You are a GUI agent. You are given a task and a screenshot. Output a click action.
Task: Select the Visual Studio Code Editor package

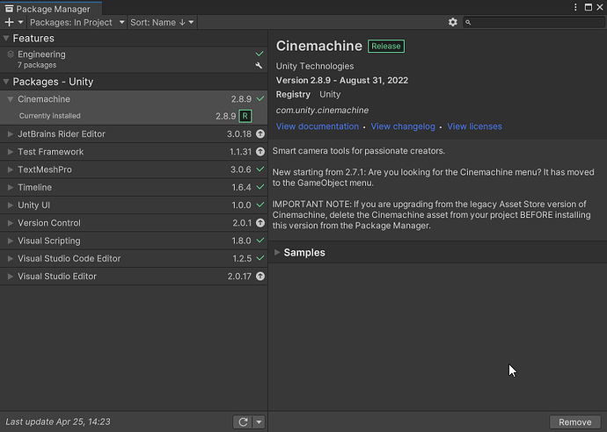point(134,258)
